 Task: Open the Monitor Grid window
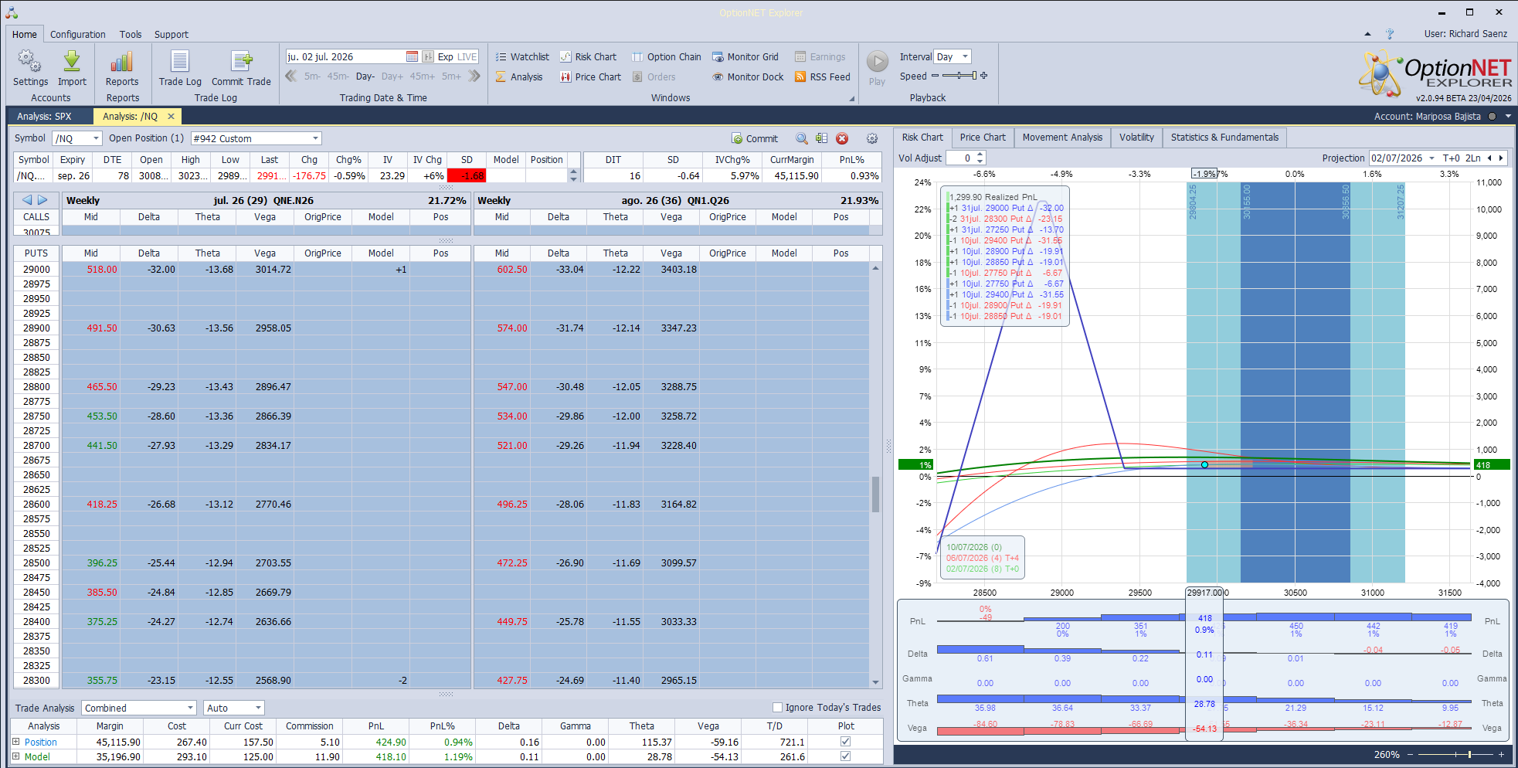(745, 56)
